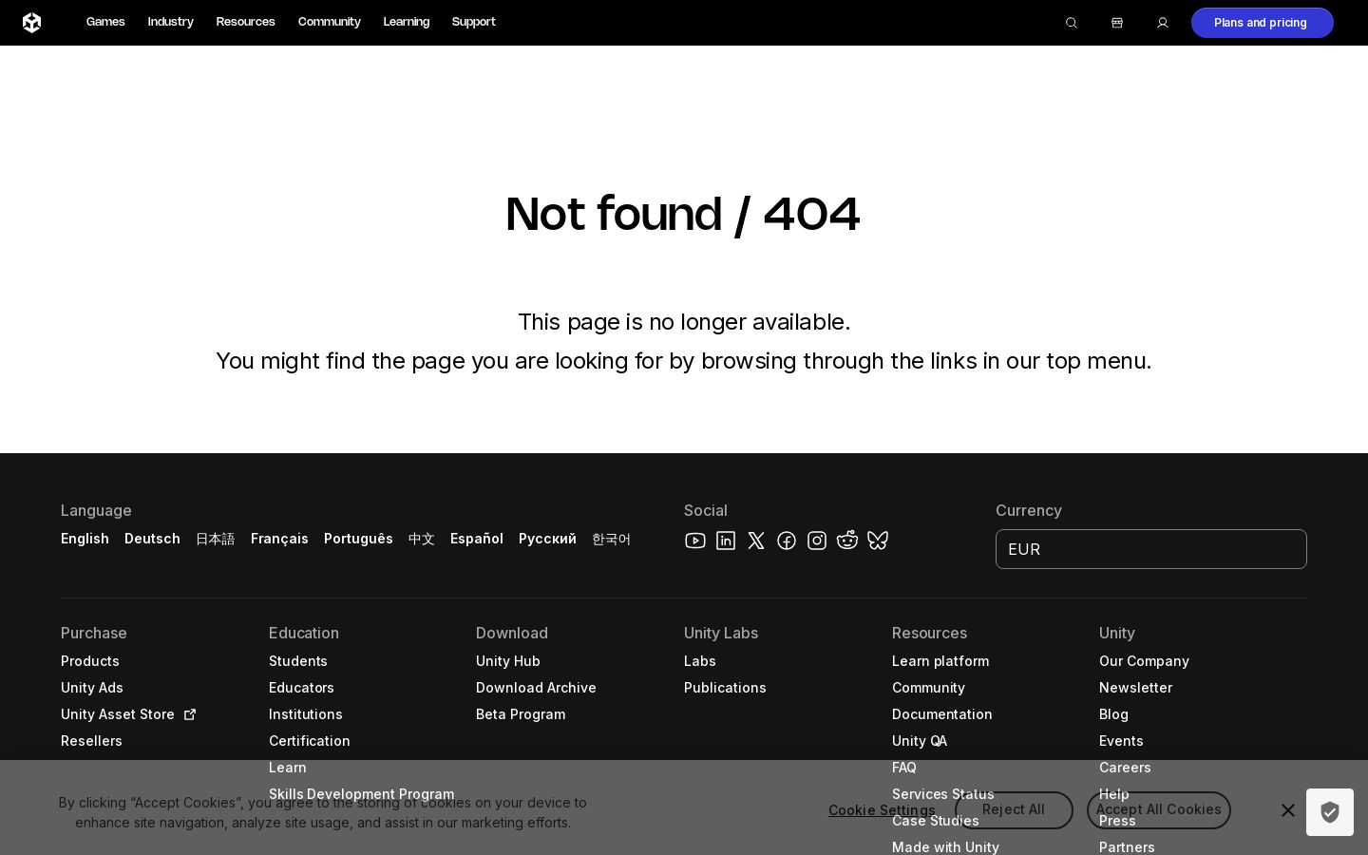
Task: Open the Download Archive link
Action: 536,688
